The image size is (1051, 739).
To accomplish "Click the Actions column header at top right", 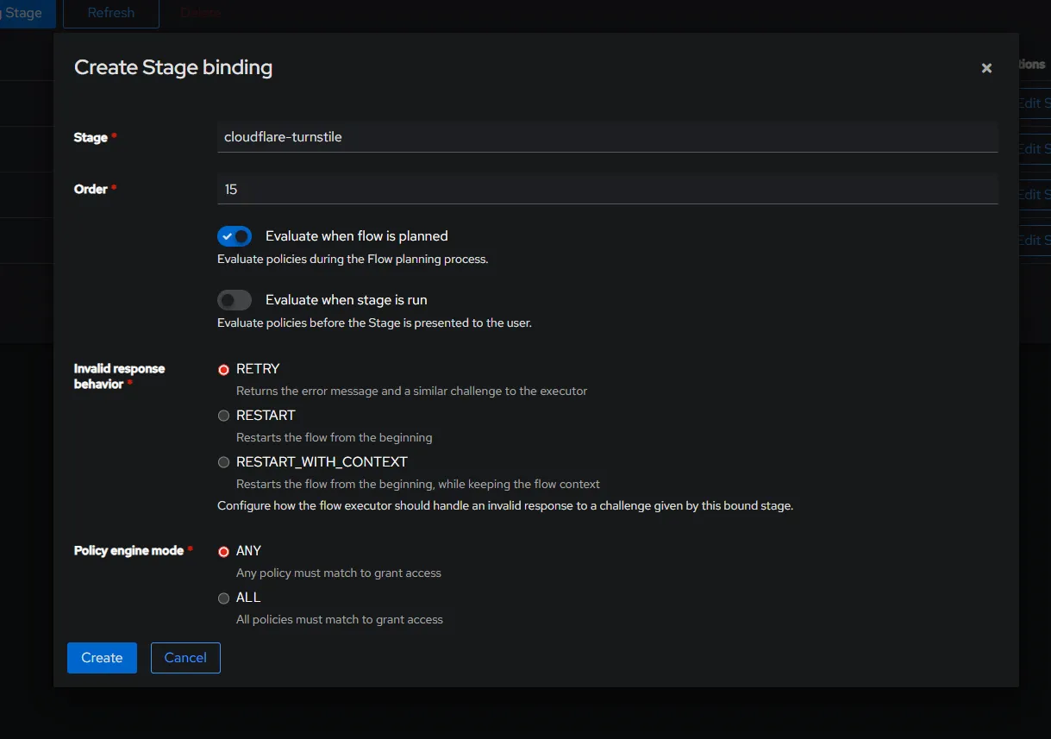I will [1034, 65].
